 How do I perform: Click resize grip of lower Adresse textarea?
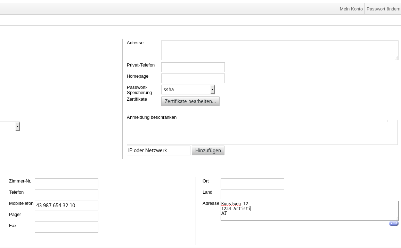pos(396,219)
